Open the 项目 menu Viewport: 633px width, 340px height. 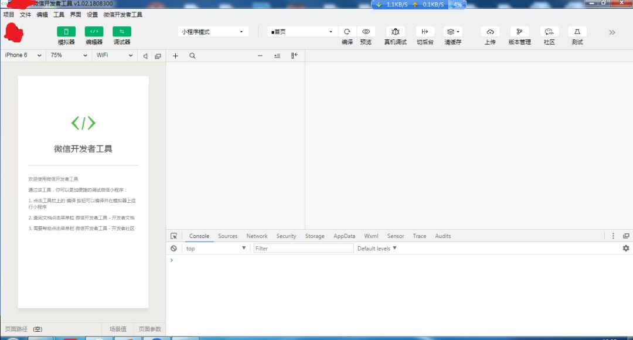[x=9, y=15]
